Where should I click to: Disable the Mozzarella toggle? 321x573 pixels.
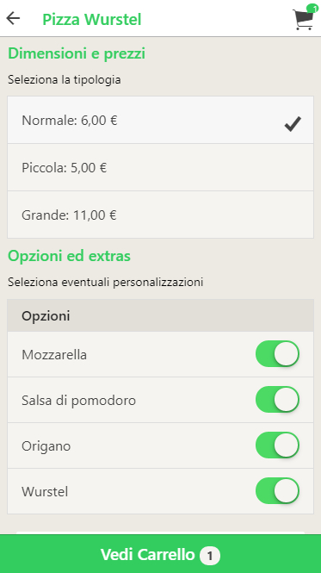277,354
